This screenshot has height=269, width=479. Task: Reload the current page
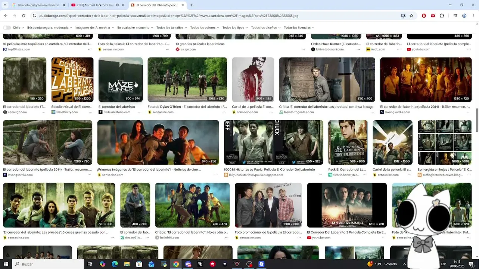click(24, 16)
